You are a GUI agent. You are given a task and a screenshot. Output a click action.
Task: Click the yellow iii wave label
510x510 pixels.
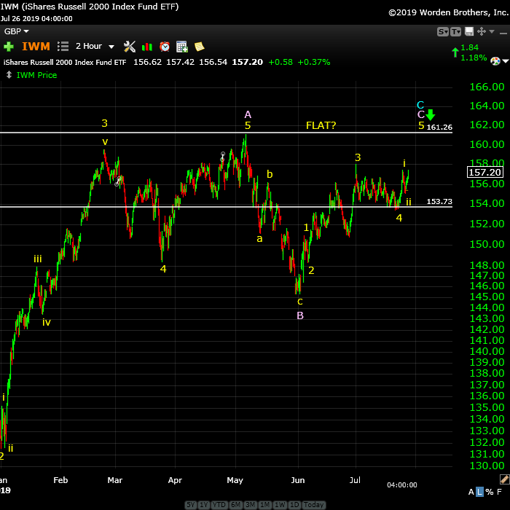(x=38, y=259)
